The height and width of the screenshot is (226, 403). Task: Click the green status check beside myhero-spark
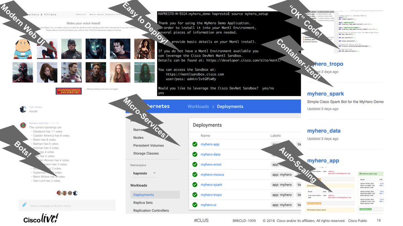195,184
